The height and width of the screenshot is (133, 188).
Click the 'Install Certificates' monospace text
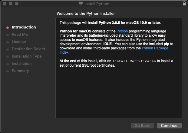(x=134, y=61)
